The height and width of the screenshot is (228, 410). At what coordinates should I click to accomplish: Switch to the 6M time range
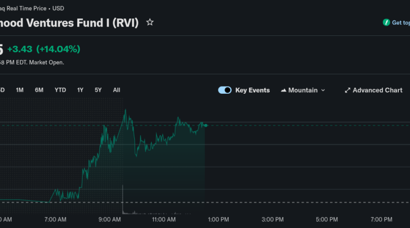[39, 90]
